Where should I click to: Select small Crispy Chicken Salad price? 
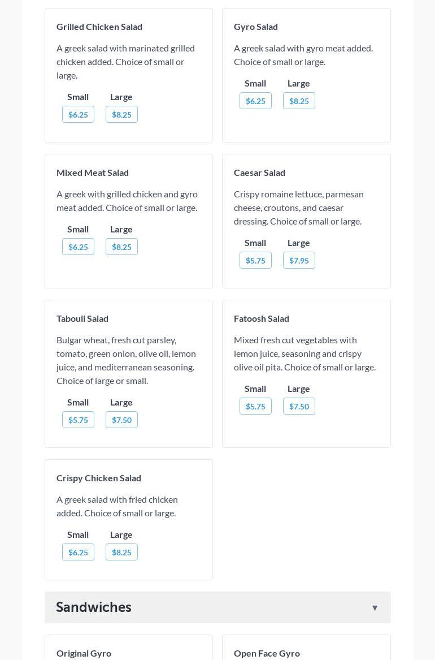point(78,552)
